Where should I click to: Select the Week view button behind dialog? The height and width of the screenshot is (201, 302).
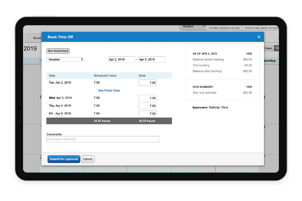[268, 48]
